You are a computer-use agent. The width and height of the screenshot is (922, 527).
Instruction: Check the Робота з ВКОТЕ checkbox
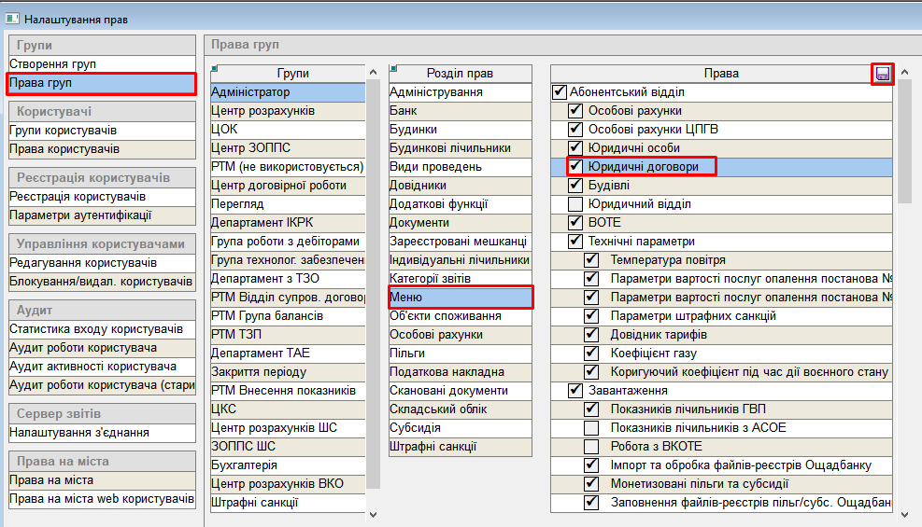591,447
